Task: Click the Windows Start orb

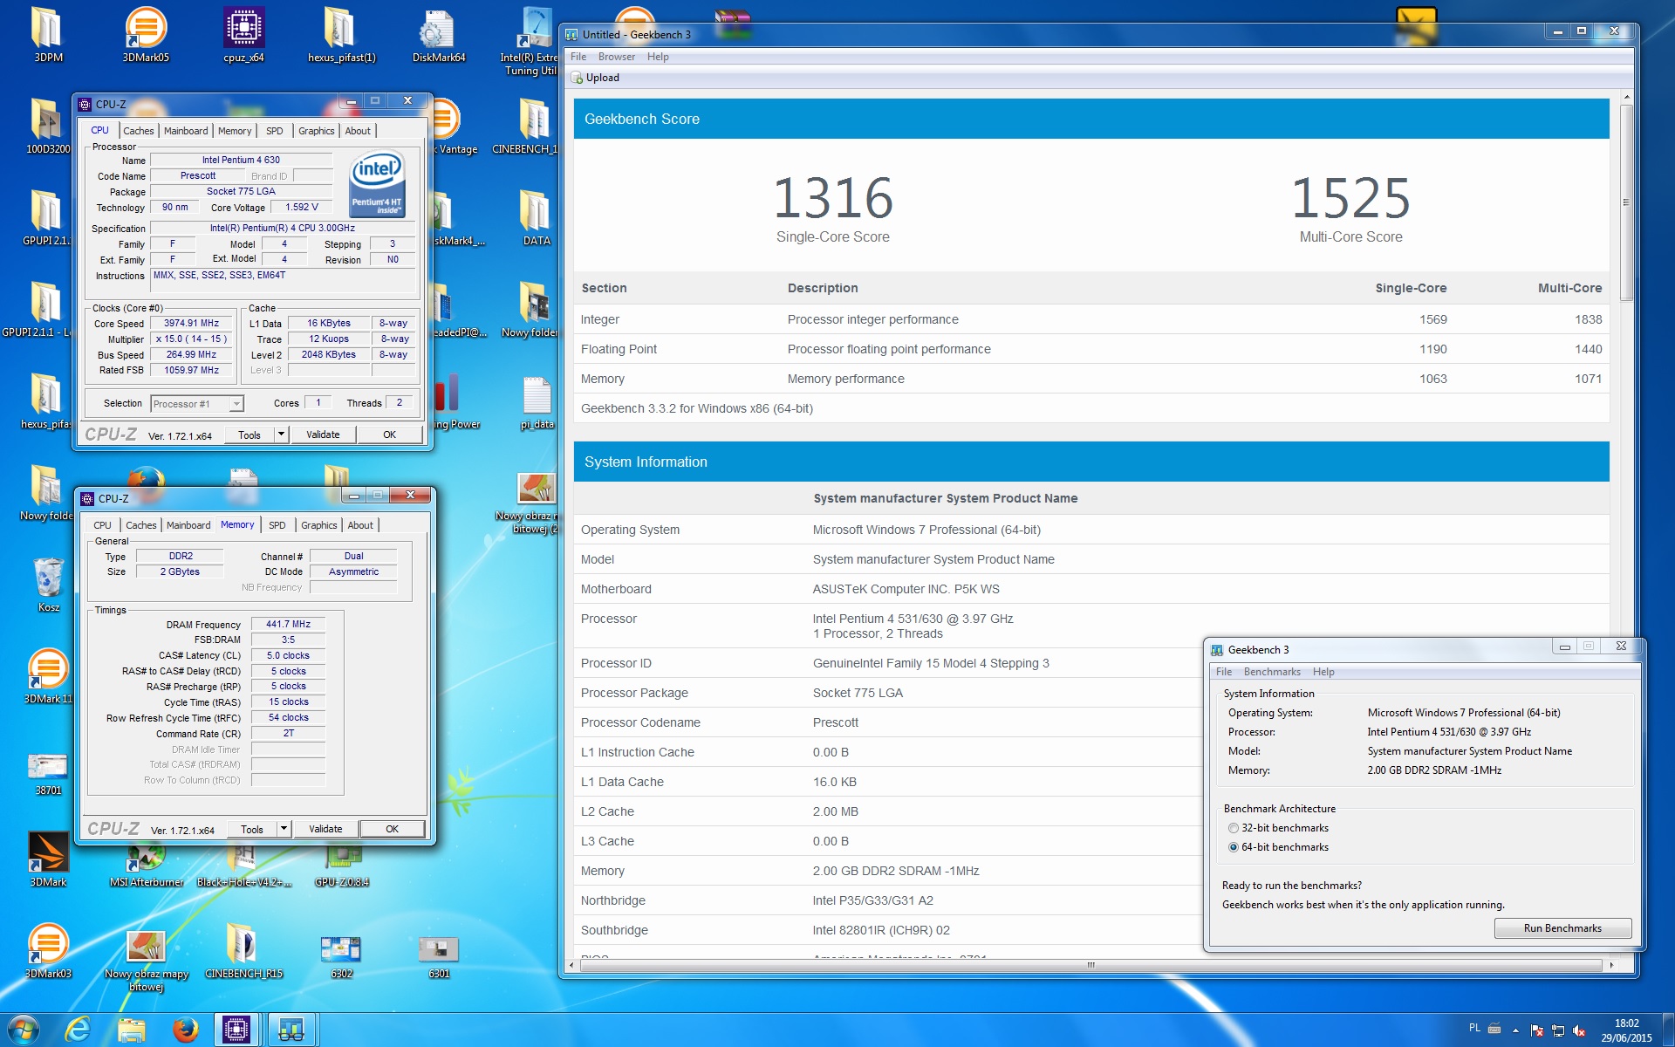Action: (x=24, y=1030)
